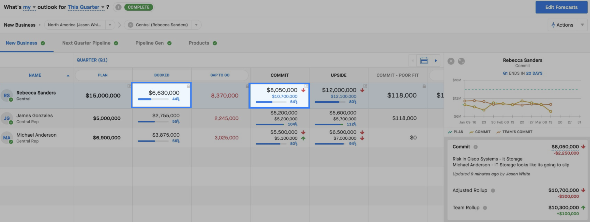
Task: Expand the arrow next to the Actions button
Action: tap(582, 25)
